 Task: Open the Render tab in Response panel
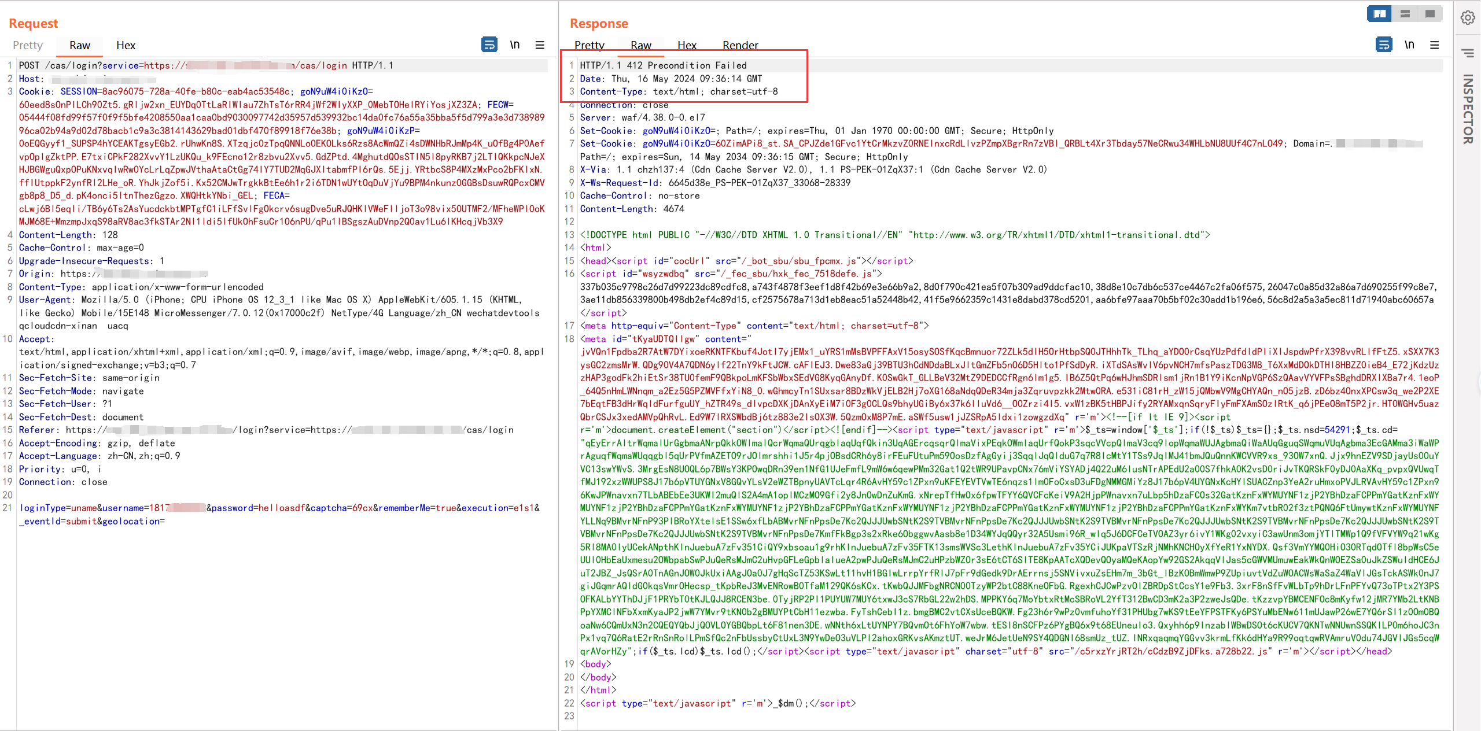tap(740, 45)
